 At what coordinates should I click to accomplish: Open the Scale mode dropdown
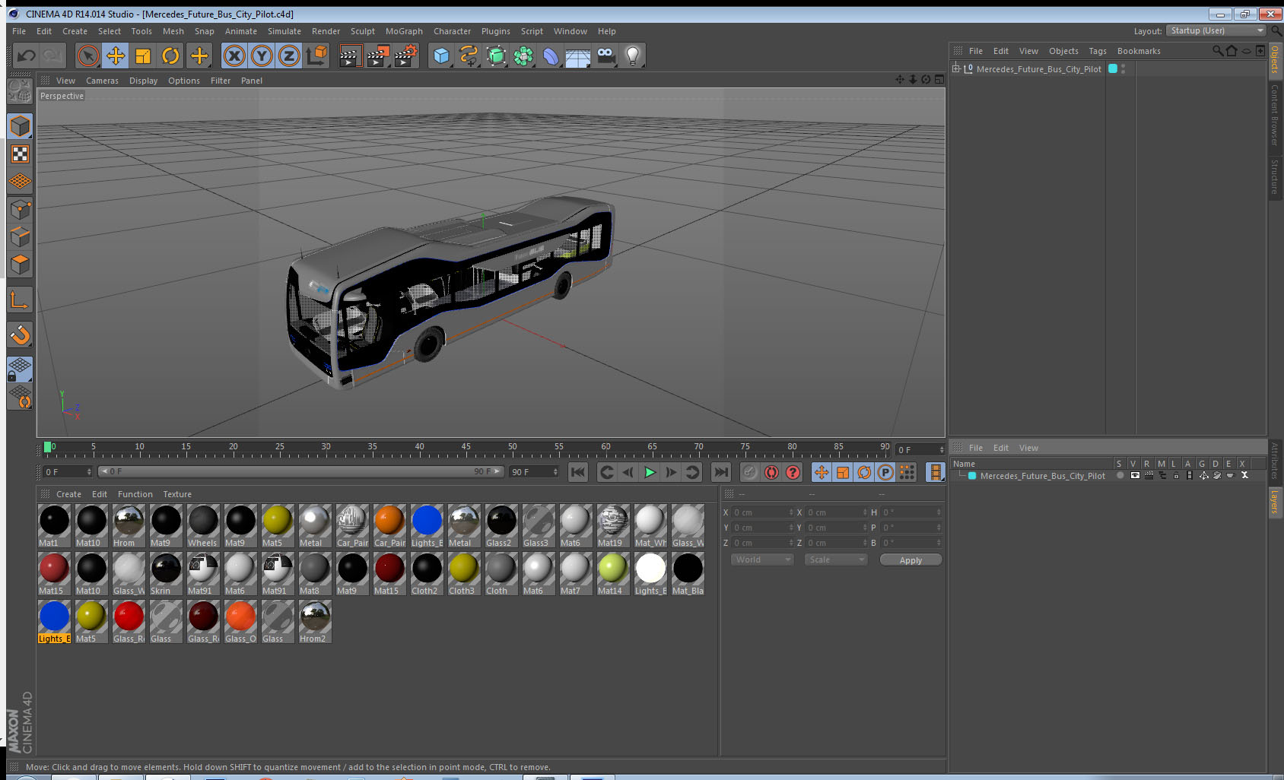click(x=836, y=560)
